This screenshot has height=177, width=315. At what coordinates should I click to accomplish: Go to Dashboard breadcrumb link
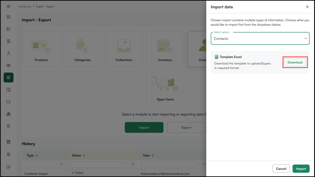[x=24, y=7]
